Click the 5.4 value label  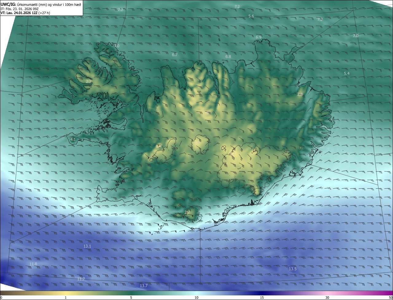click(347, 73)
